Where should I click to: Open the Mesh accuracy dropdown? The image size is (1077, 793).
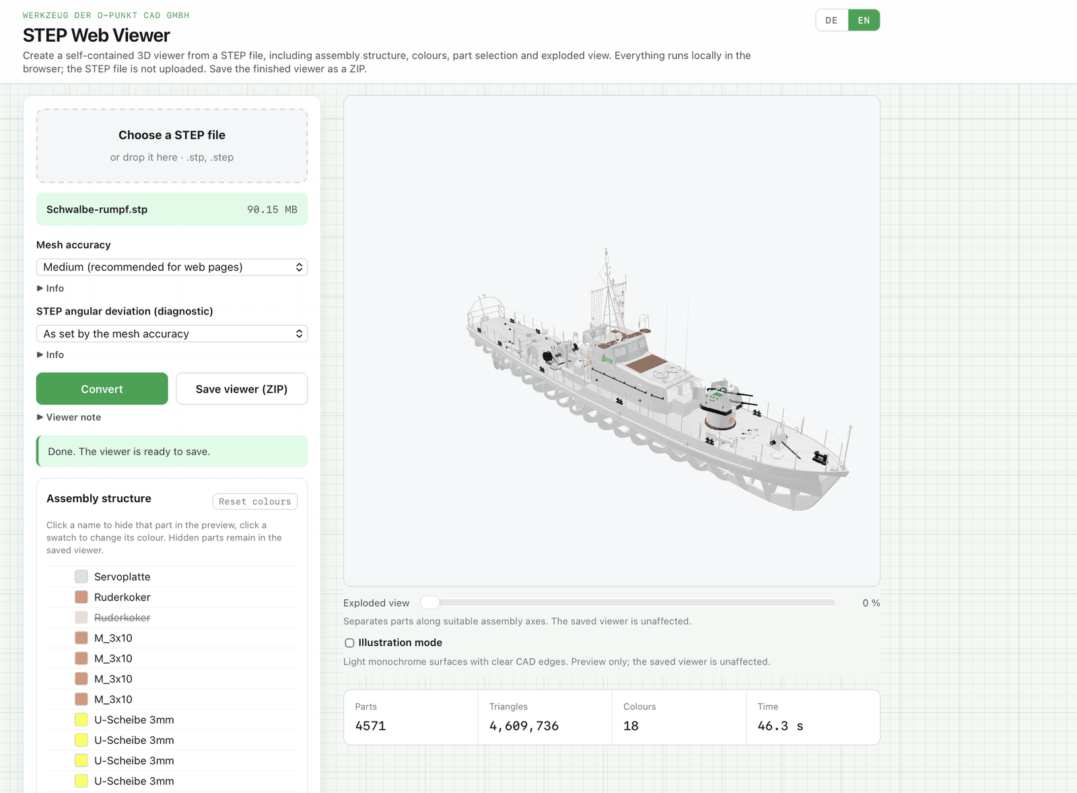coord(172,267)
